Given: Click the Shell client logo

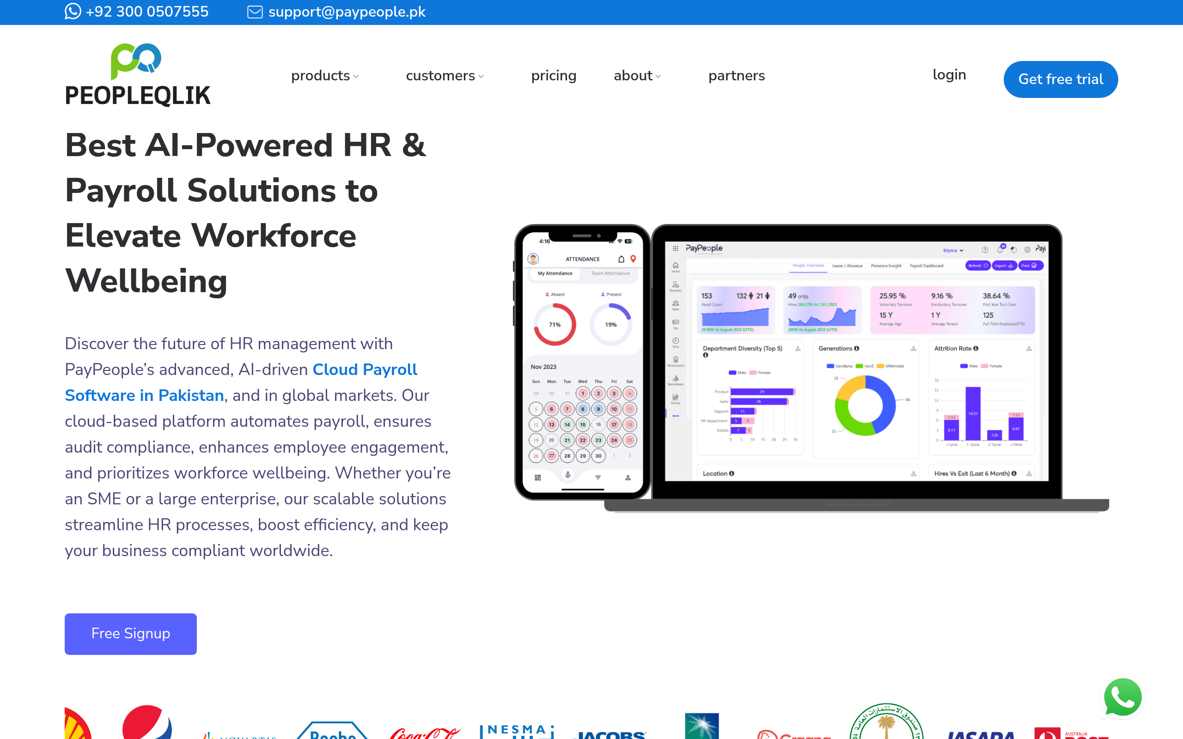Looking at the screenshot, I should [x=78, y=723].
